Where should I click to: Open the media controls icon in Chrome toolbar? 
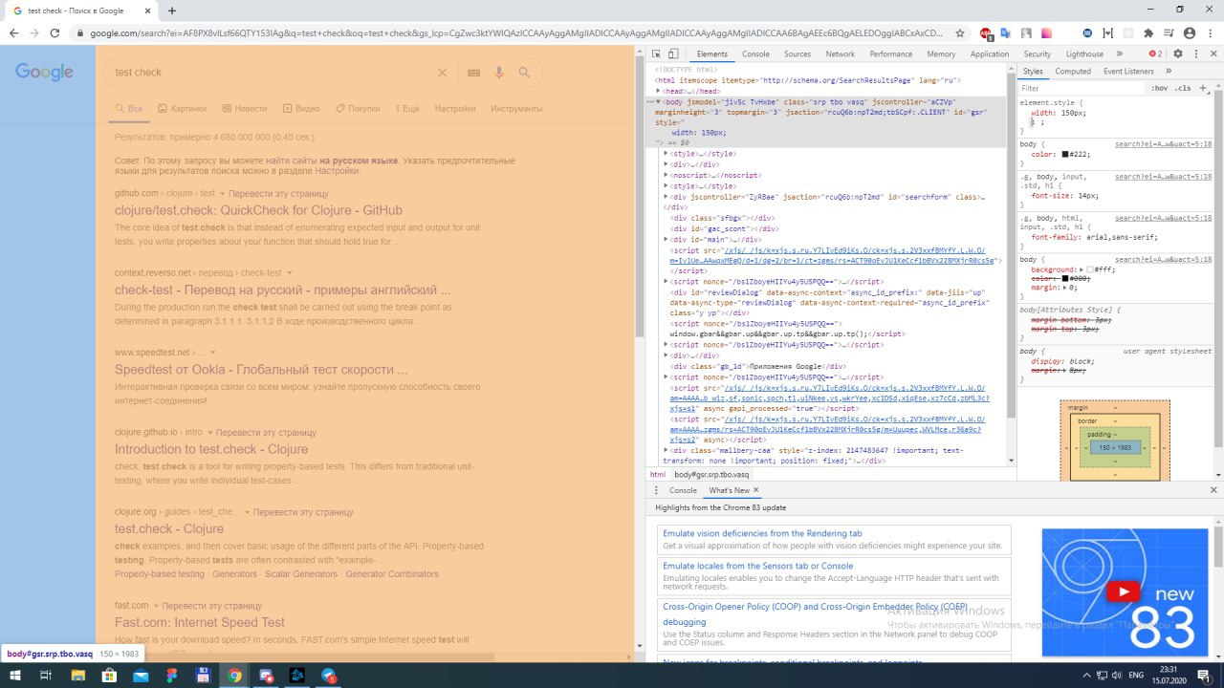tap(1169, 32)
